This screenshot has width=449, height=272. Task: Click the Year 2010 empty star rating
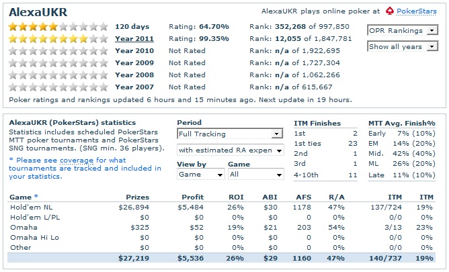[x=57, y=50]
